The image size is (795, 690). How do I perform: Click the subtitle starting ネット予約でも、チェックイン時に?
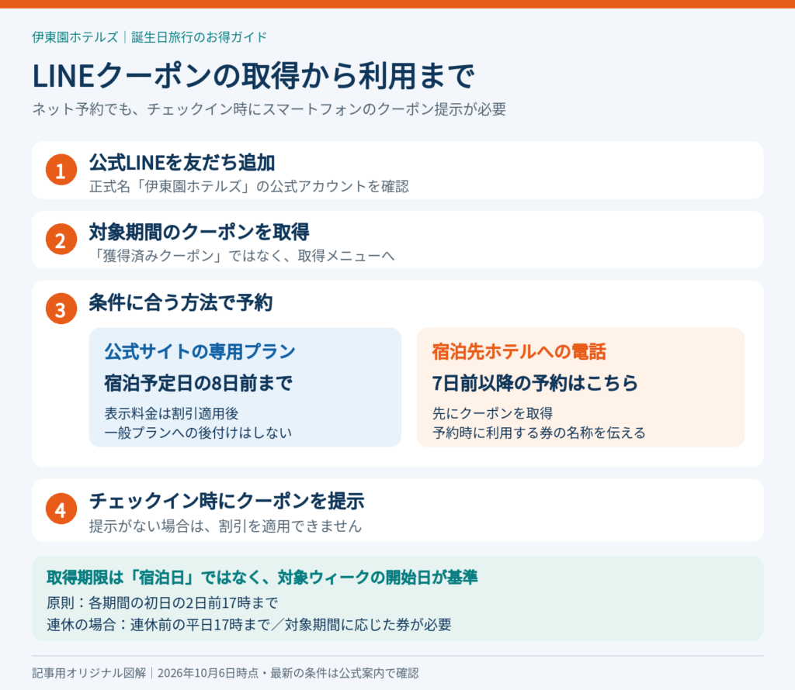tap(269, 109)
